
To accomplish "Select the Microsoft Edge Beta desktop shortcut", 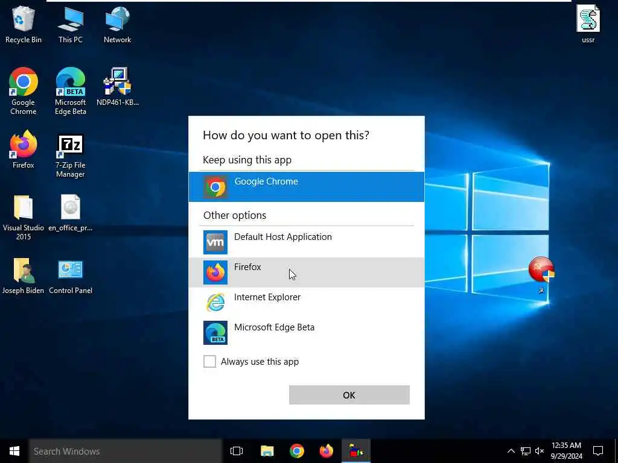I will click(x=70, y=92).
